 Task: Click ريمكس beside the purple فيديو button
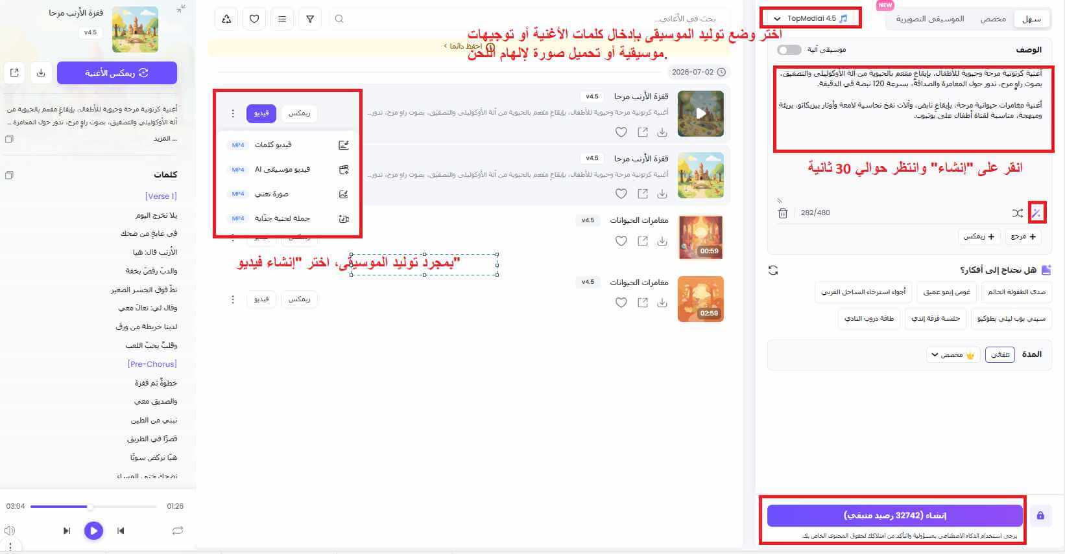(299, 113)
